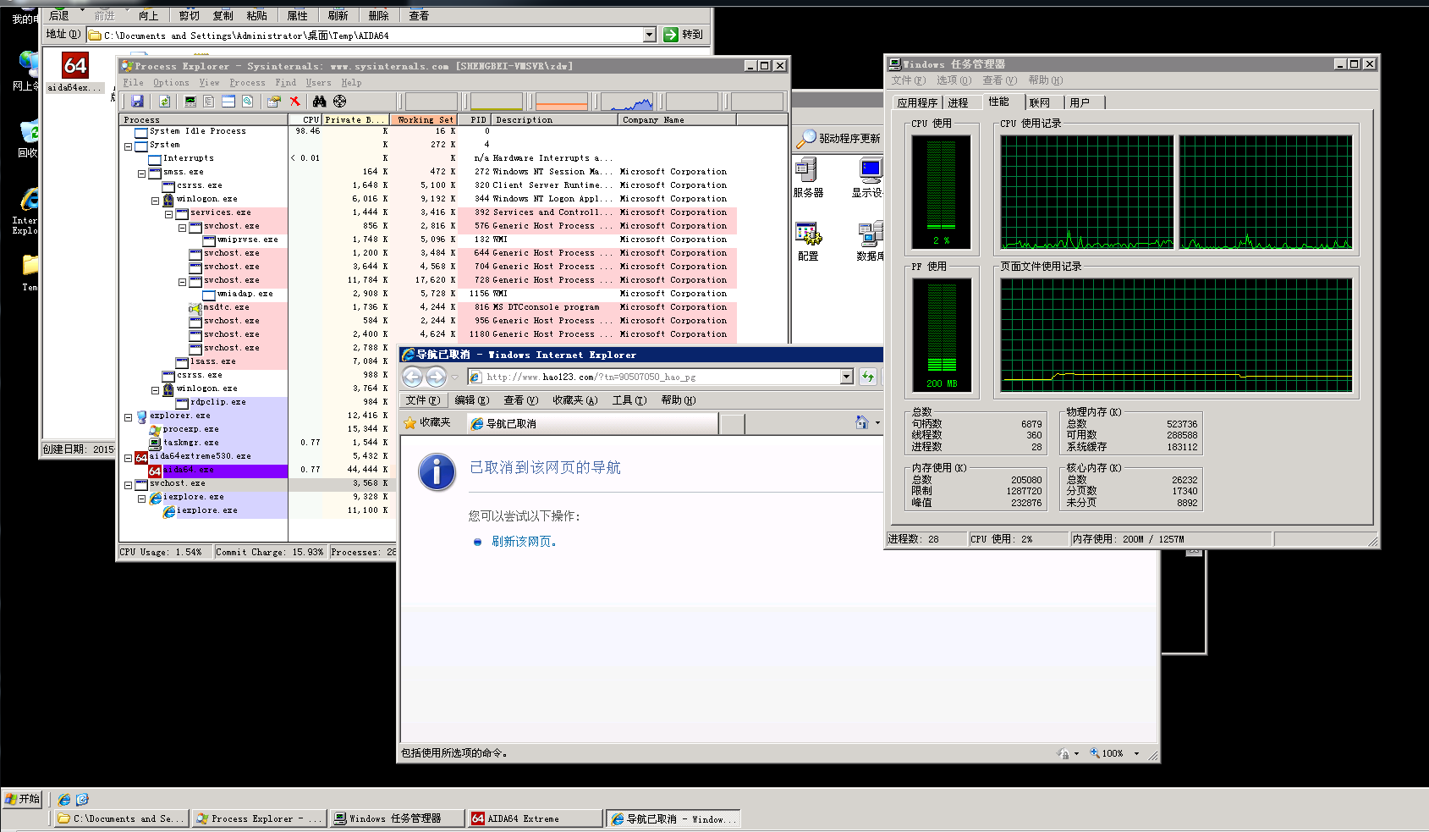Open 工具(T) menu in Internet Explorer
This screenshot has width=1429, height=832.
(629, 400)
